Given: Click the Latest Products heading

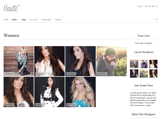Looking at the screenshot, I should [x=144, y=52].
